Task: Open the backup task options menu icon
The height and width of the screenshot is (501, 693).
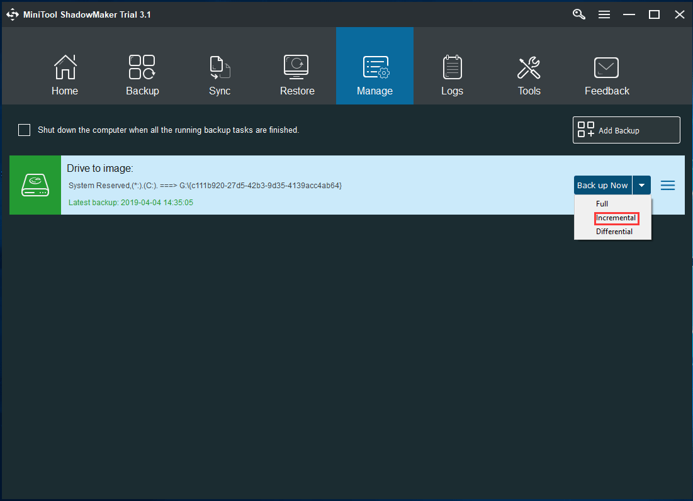Action: [668, 185]
